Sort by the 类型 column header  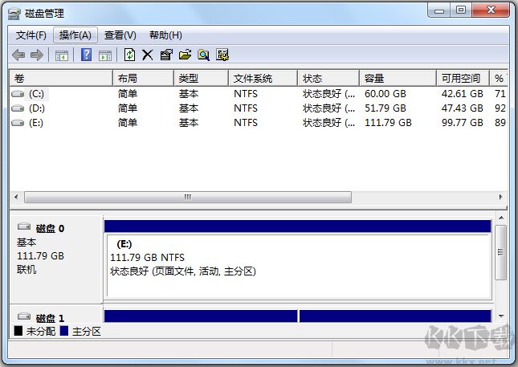click(201, 78)
